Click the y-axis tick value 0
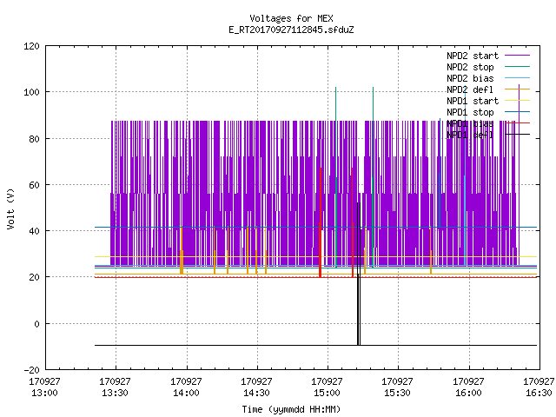Viewport: 556px width, 417px height. pyautogui.click(x=36, y=324)
